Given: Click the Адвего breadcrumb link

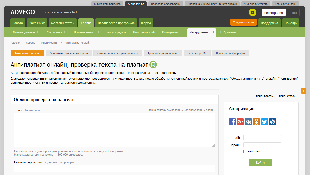Looking at the screenshot, I should click(15, 43).
